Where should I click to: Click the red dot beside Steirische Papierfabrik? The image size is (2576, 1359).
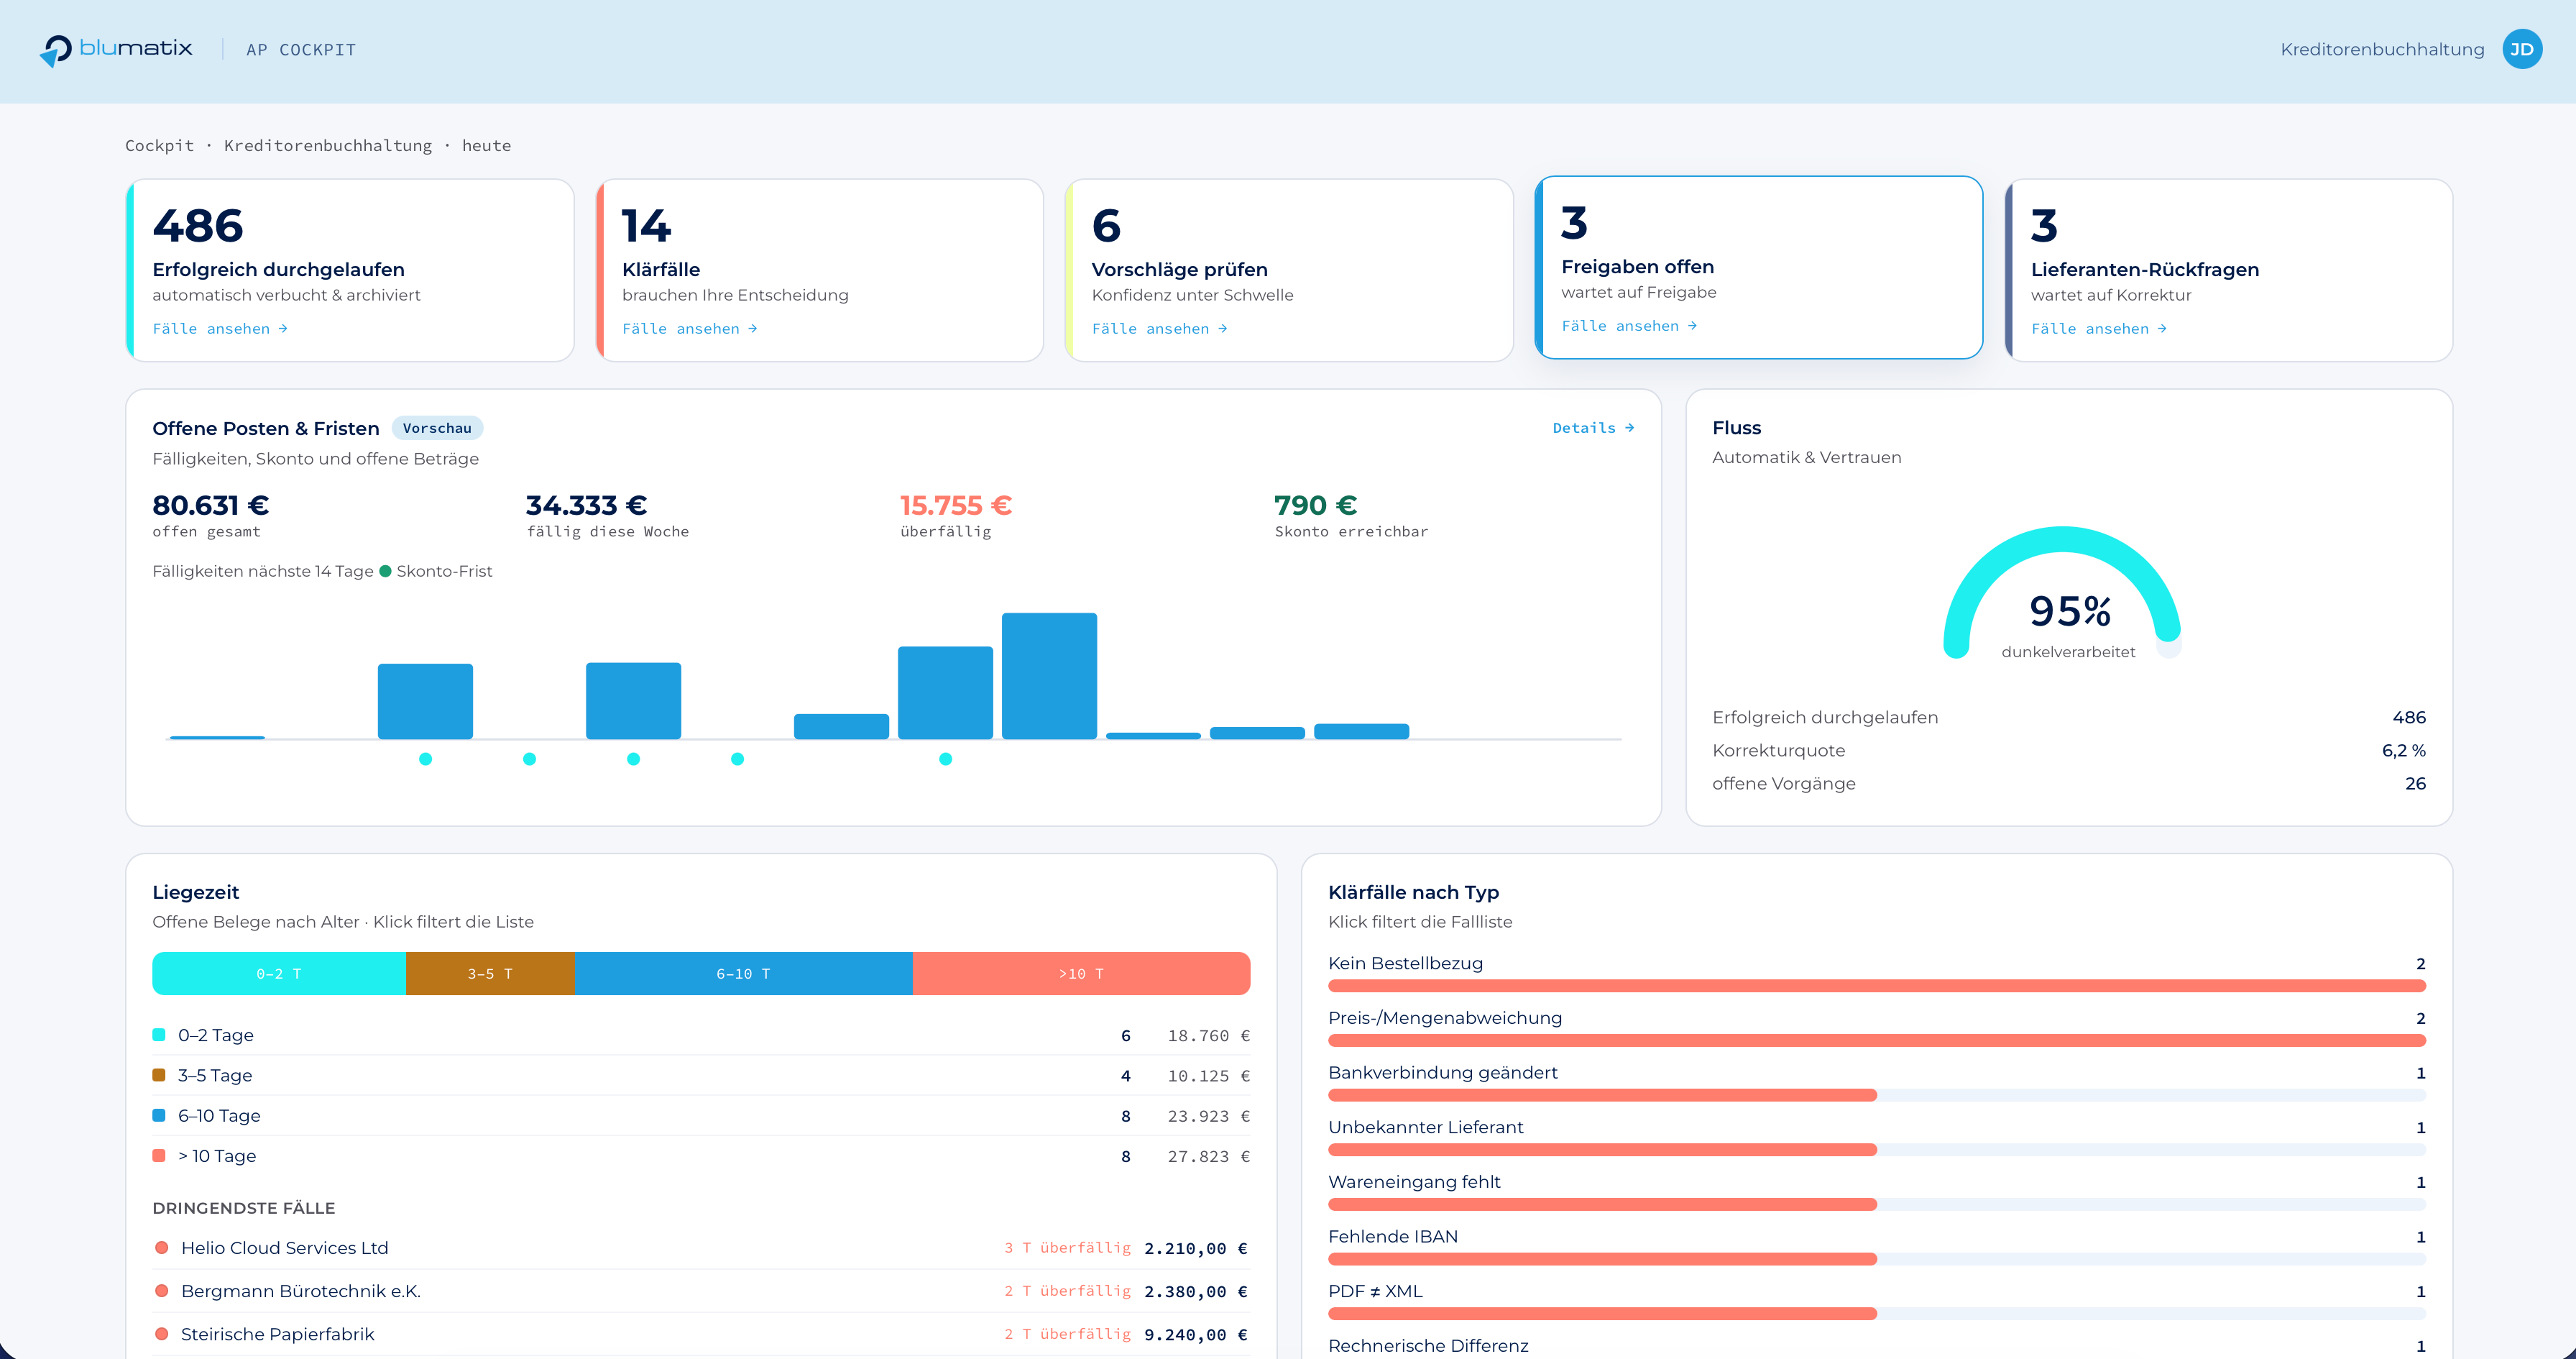coord(161,1334)
